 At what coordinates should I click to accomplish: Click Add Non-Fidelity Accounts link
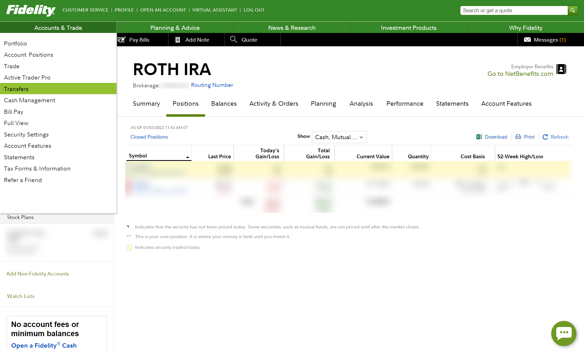[38, 274]
